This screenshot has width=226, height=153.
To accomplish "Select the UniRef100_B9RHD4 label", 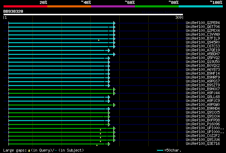I will 203,109.
